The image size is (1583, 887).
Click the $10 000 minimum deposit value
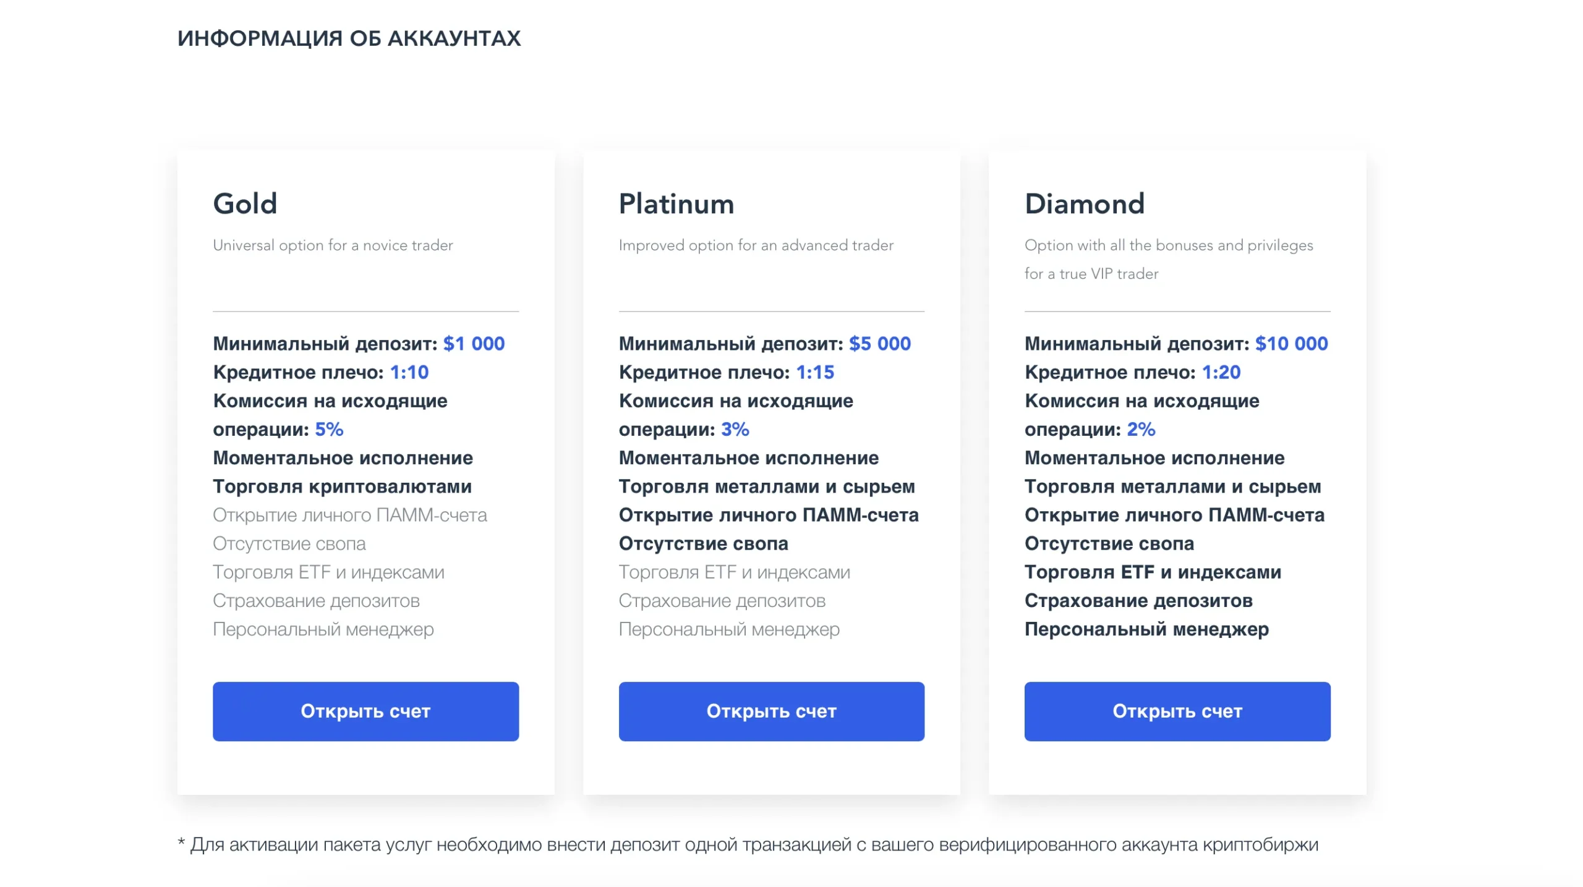click(x=1291, y=343)
